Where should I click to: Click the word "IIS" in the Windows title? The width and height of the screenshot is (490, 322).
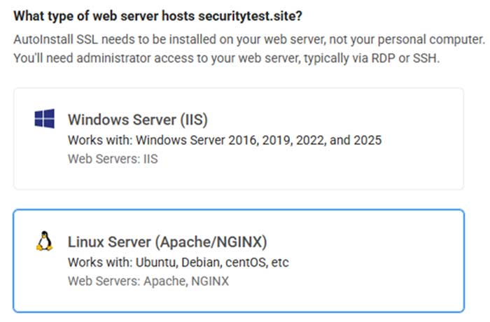coord(191,120)
